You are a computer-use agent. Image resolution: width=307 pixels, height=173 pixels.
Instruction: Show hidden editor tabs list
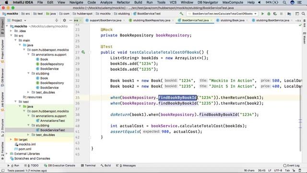click(x=298, y=20)
